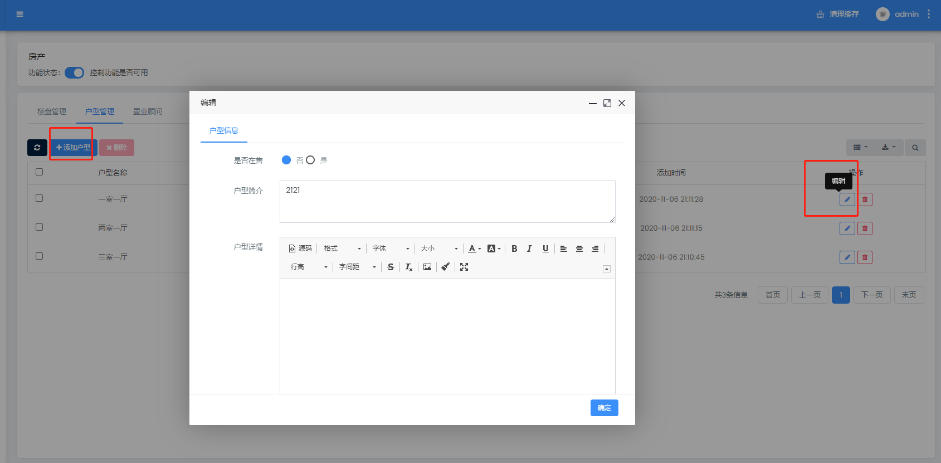Maximize the rich text editor
Viewport: 941px width, 463px height.
pyautogui.click(x=464, y=267)
